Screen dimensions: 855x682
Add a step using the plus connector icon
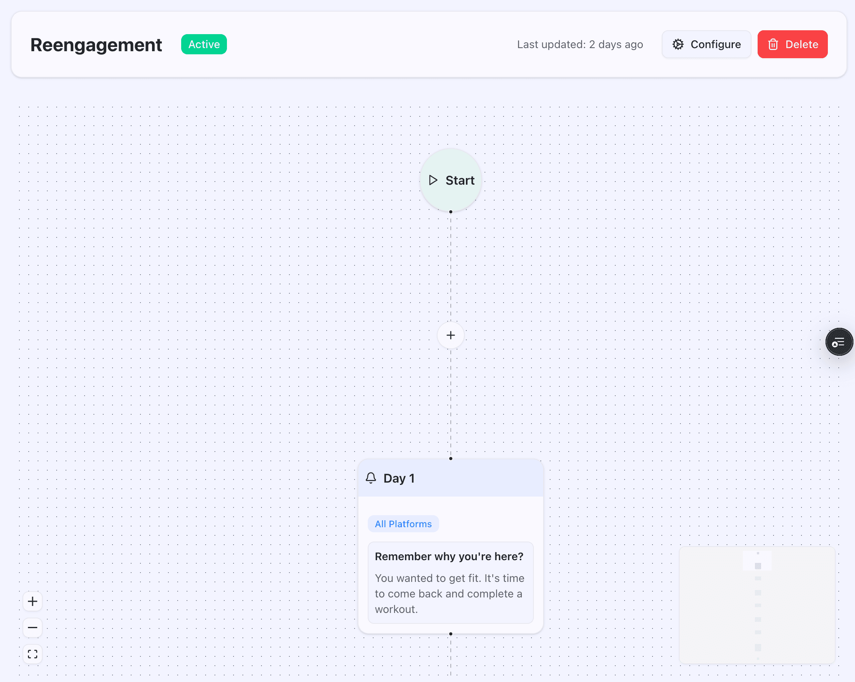[x=450, y=335]
